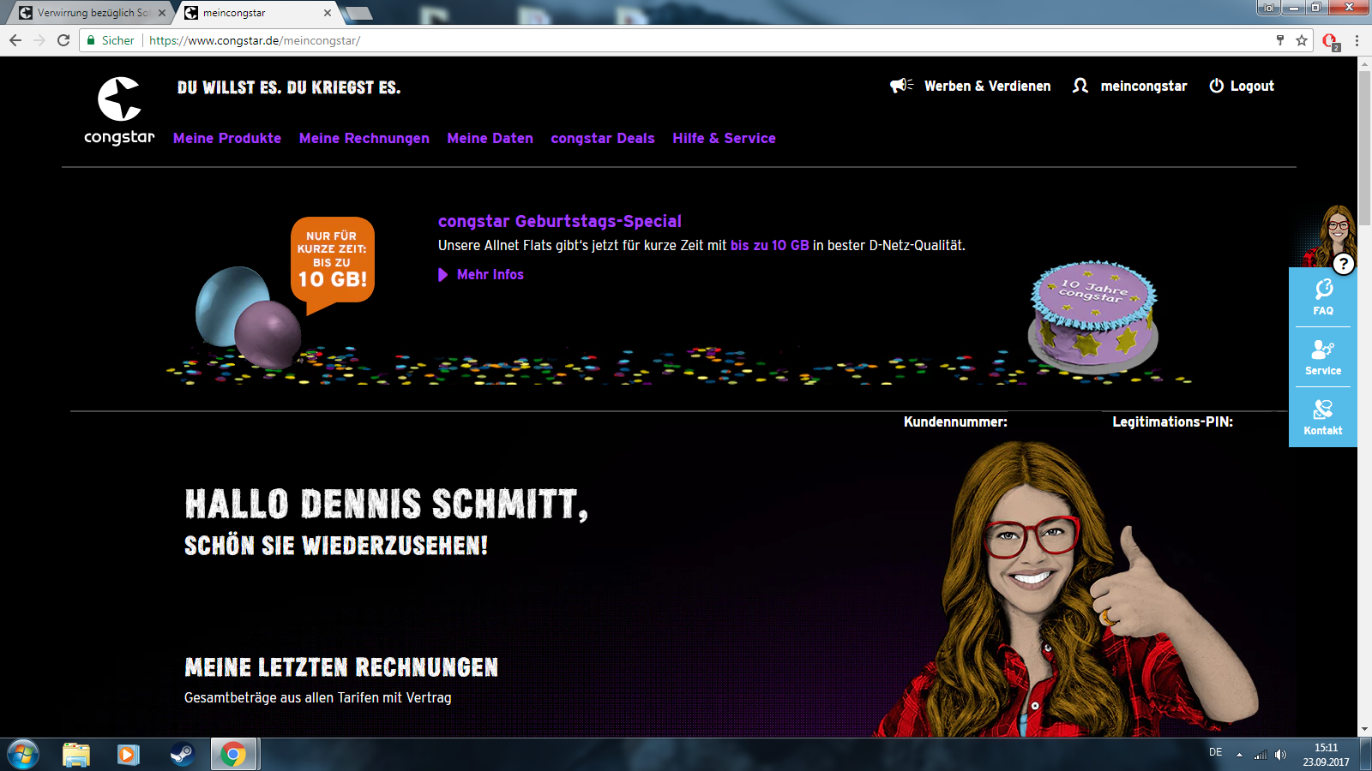Open the Kontakt sidebar panel
1372x771 pixels.
[1323, 417]
